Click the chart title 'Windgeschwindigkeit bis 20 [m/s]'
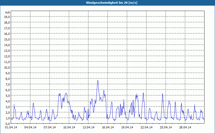This screenshot has width=215, height=134. tap(112, 3)
